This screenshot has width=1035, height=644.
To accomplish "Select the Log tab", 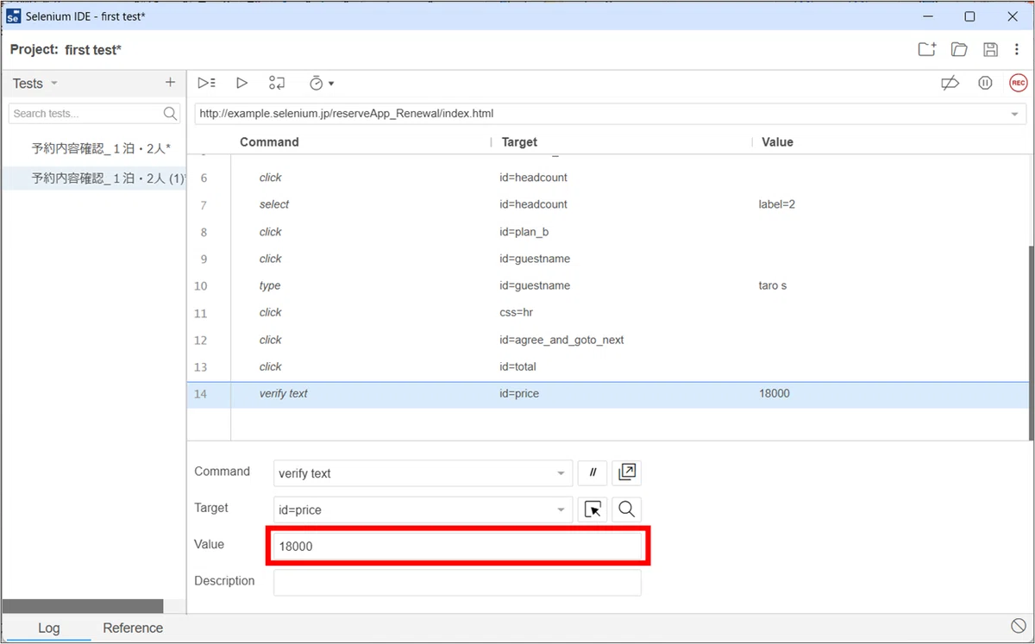I will (x=49, y=628).
